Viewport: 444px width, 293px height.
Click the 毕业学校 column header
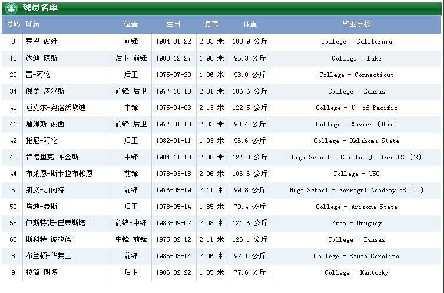pyautogui.click(x=356, y=24)
